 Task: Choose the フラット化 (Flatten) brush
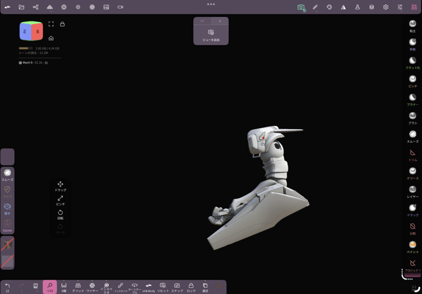(413, 63)
